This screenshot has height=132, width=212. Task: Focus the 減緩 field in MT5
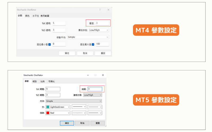[x=95, y=89]
